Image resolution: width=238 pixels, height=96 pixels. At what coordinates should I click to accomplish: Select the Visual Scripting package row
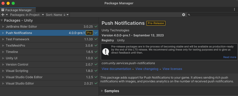(x=49, y=71)
